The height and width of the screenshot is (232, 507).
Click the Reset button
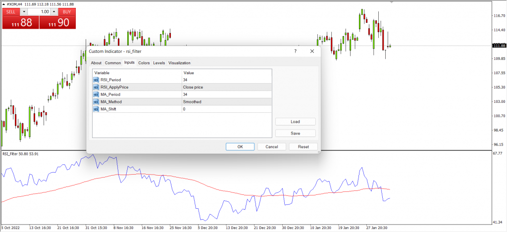304,147
